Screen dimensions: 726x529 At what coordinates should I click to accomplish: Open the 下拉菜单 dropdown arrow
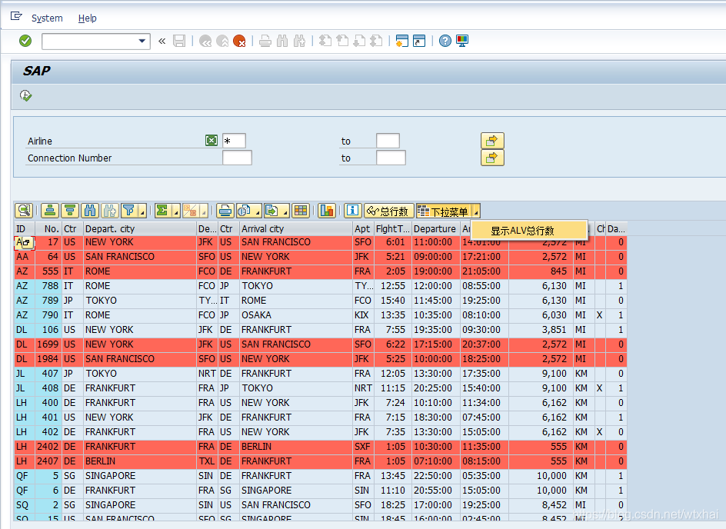tap(476, 211)
